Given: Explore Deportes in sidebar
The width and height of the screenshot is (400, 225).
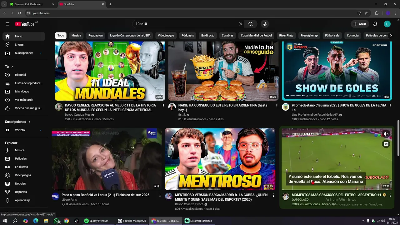Looking at the screenshot, I should tap(24, 192).
